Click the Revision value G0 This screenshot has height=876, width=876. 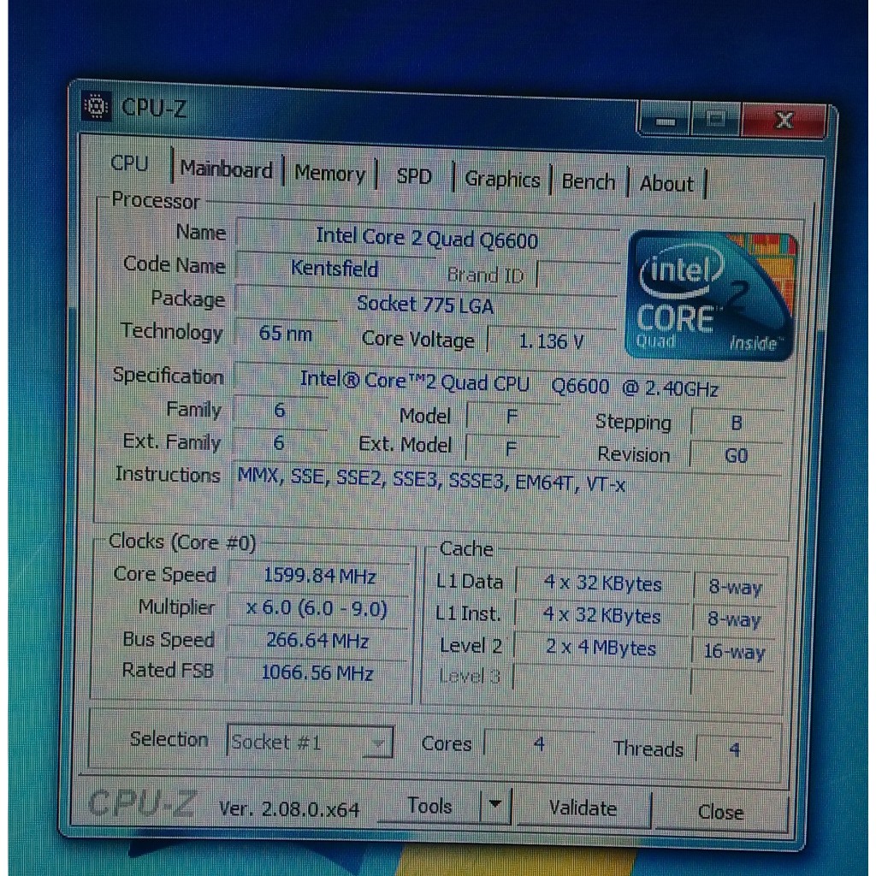[x=736, y=456]
